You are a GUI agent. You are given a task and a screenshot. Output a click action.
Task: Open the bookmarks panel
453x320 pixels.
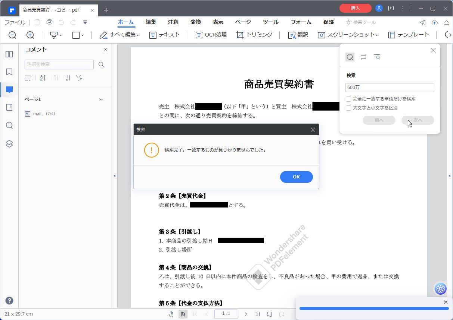(x=9, y=72)
